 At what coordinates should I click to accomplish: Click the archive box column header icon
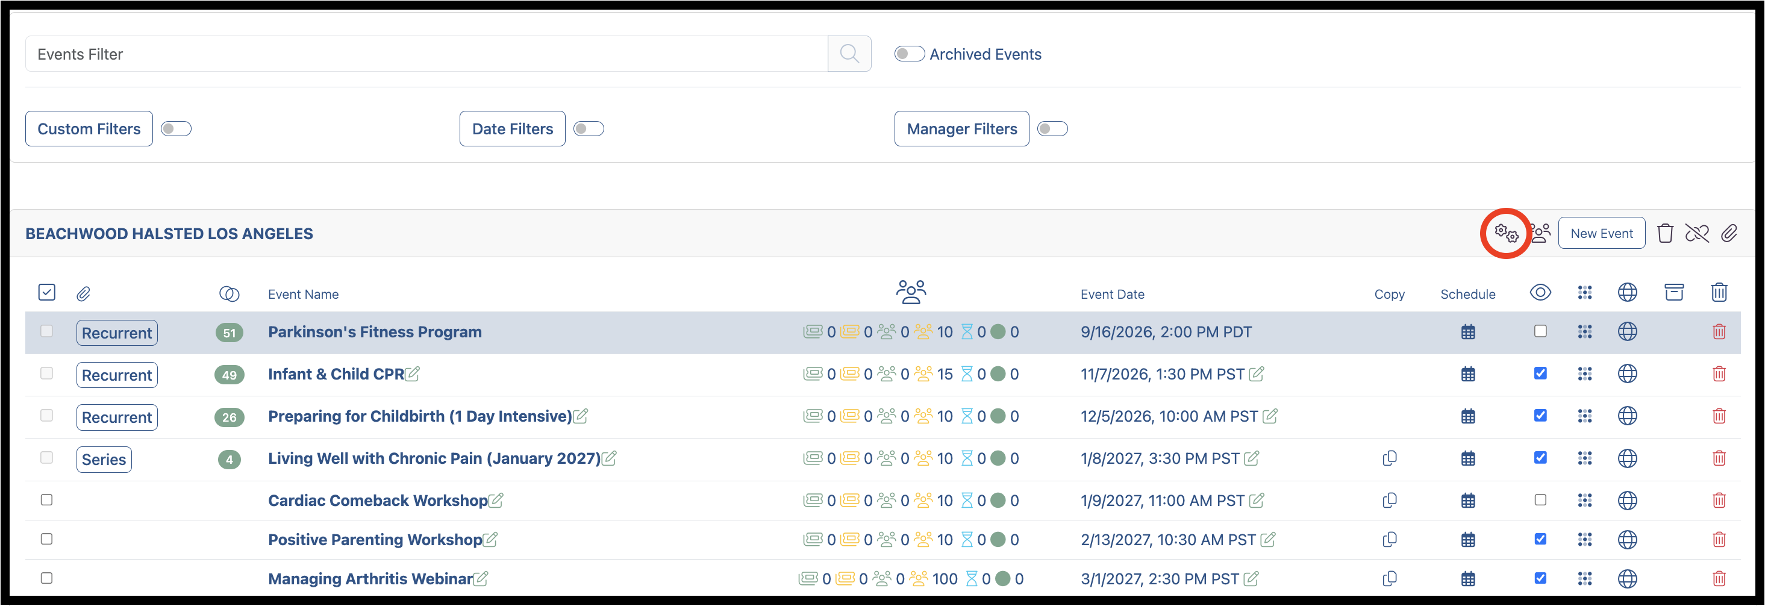pyautogui.click(x=1674, y=292)
